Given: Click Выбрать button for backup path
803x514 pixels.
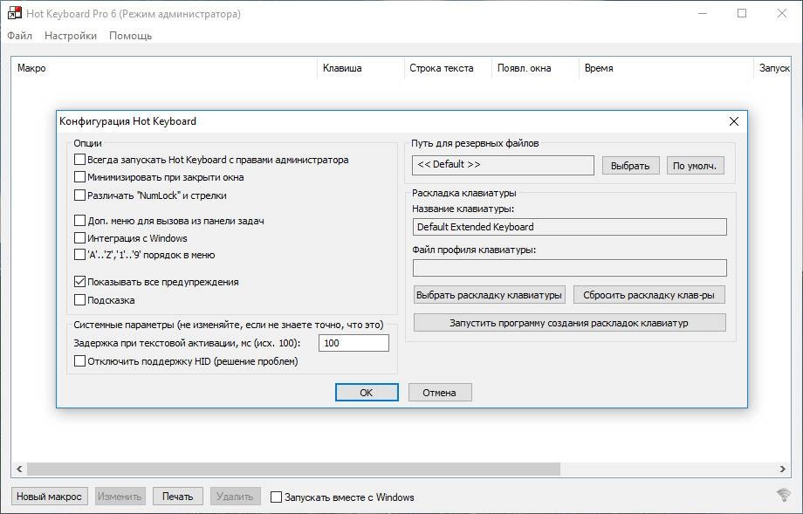Looking at the screenshot, I should (630, 166).
